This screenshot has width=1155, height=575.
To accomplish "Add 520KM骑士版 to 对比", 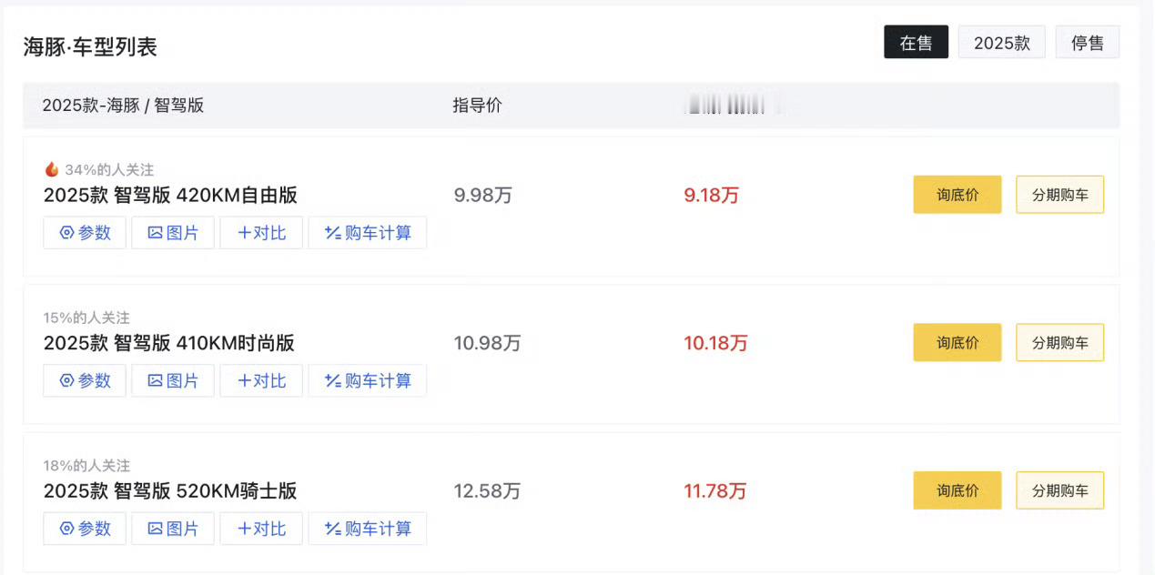I will point(261,529).
